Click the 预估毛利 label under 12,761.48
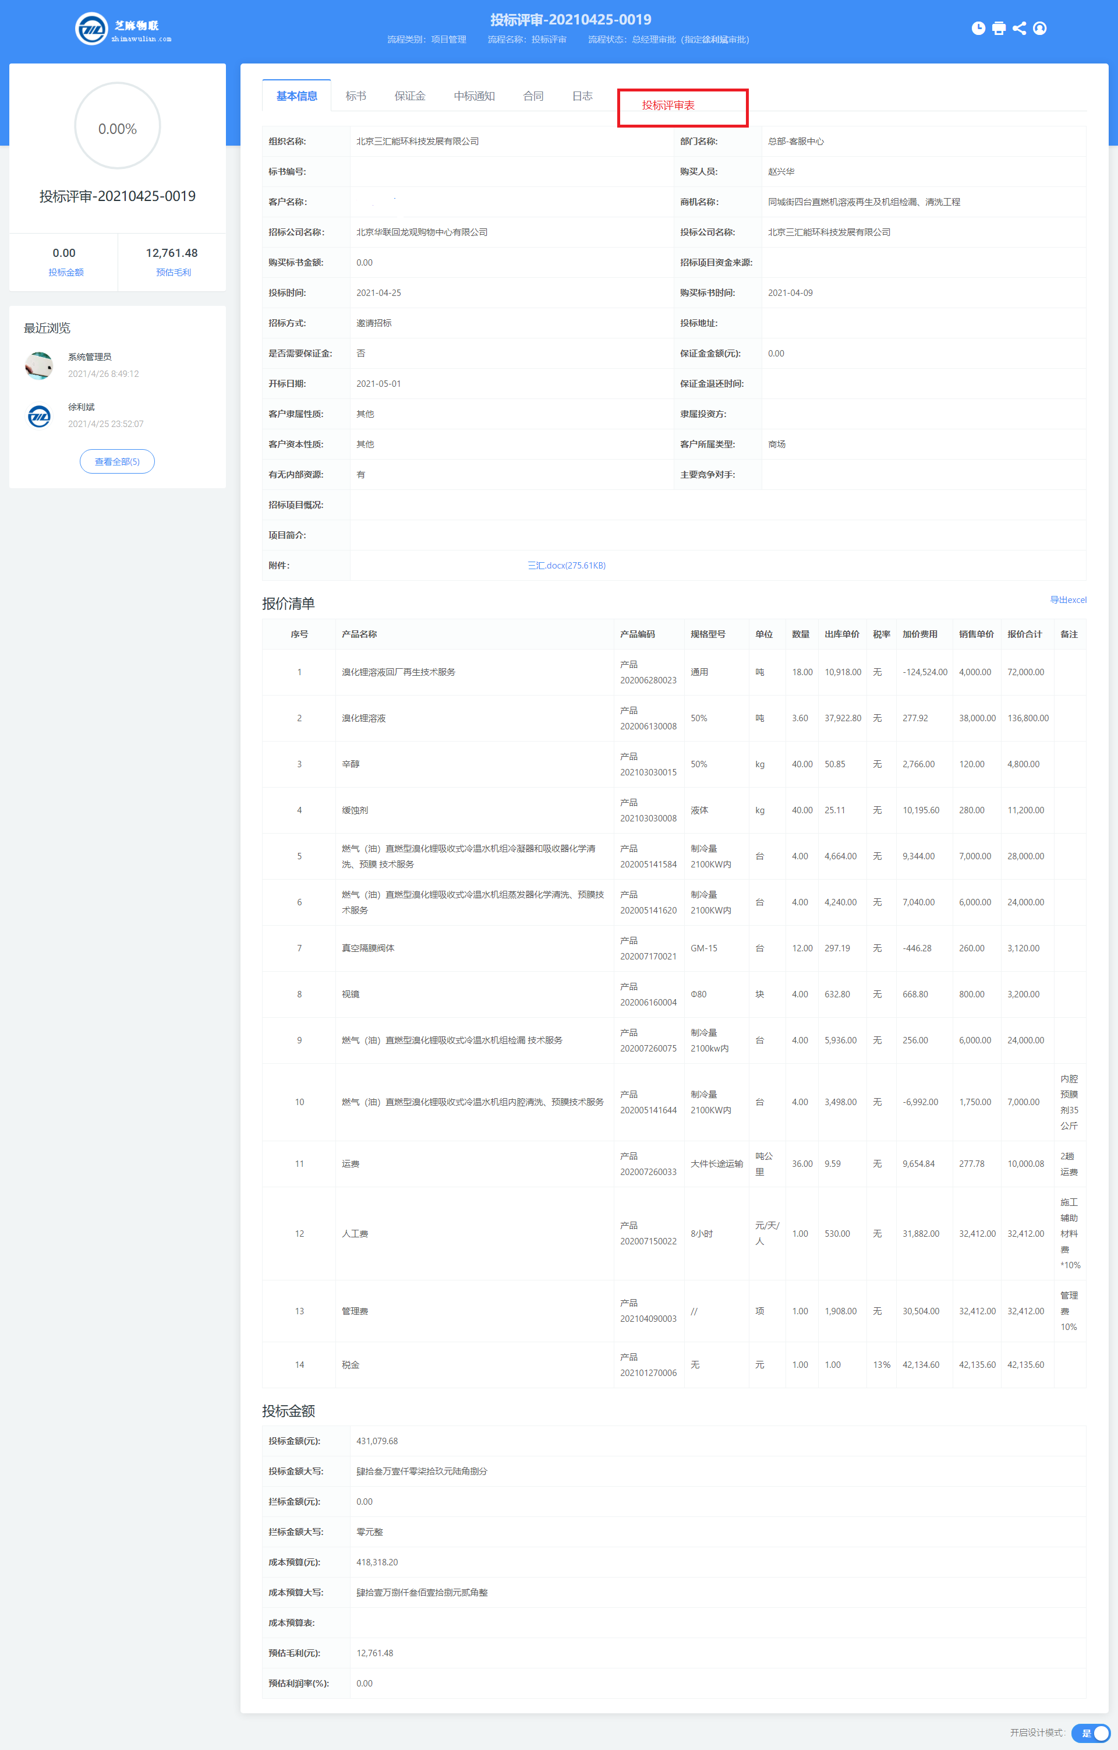 [x=173, y=273]
